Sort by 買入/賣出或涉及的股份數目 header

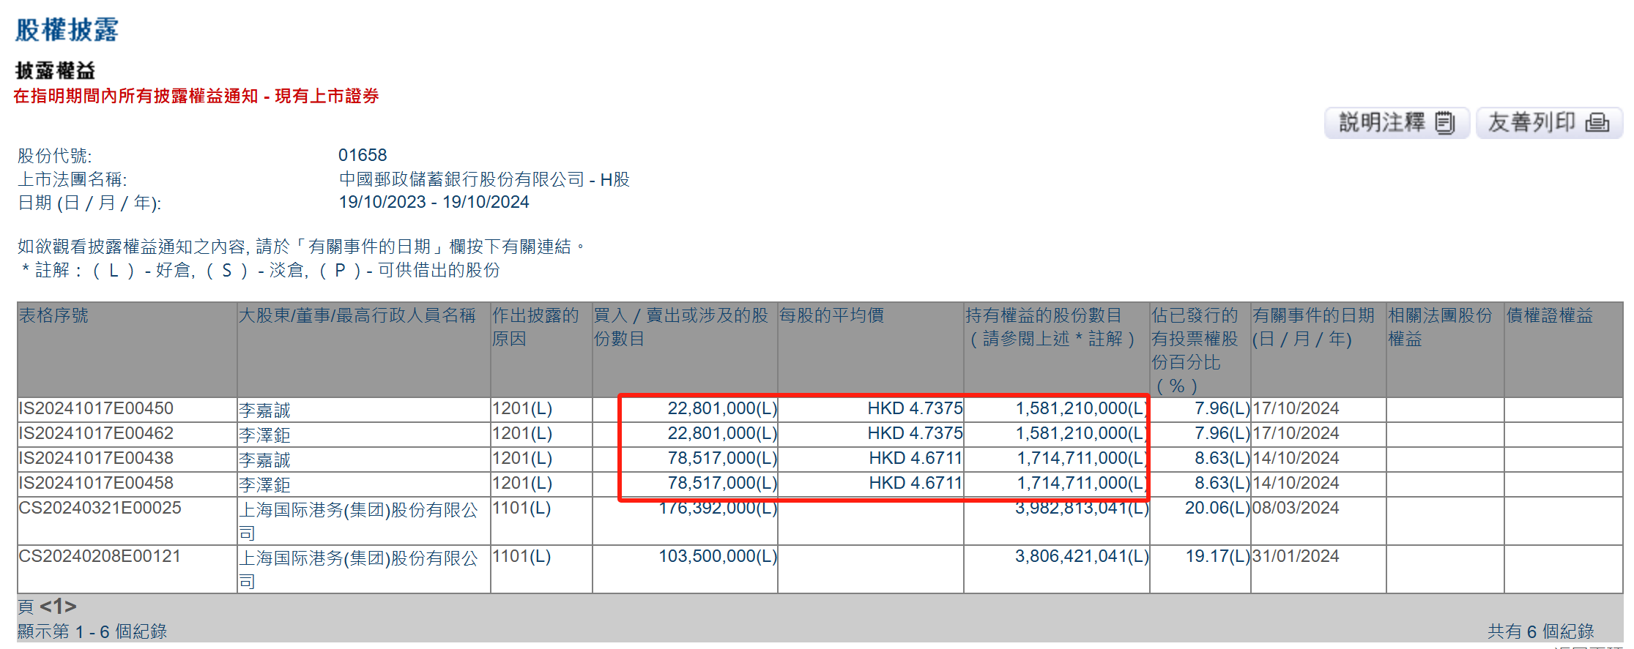tap(680, 327)
